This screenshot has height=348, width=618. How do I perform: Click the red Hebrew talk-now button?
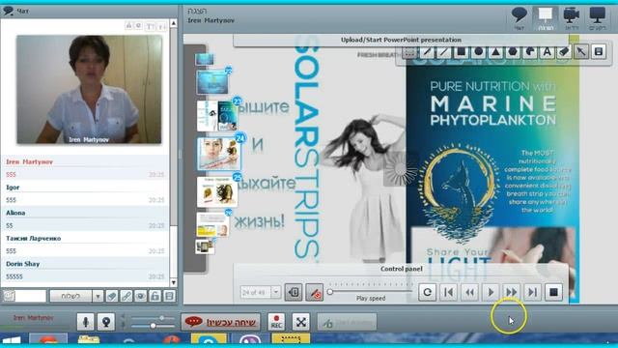tap(221, 322)
